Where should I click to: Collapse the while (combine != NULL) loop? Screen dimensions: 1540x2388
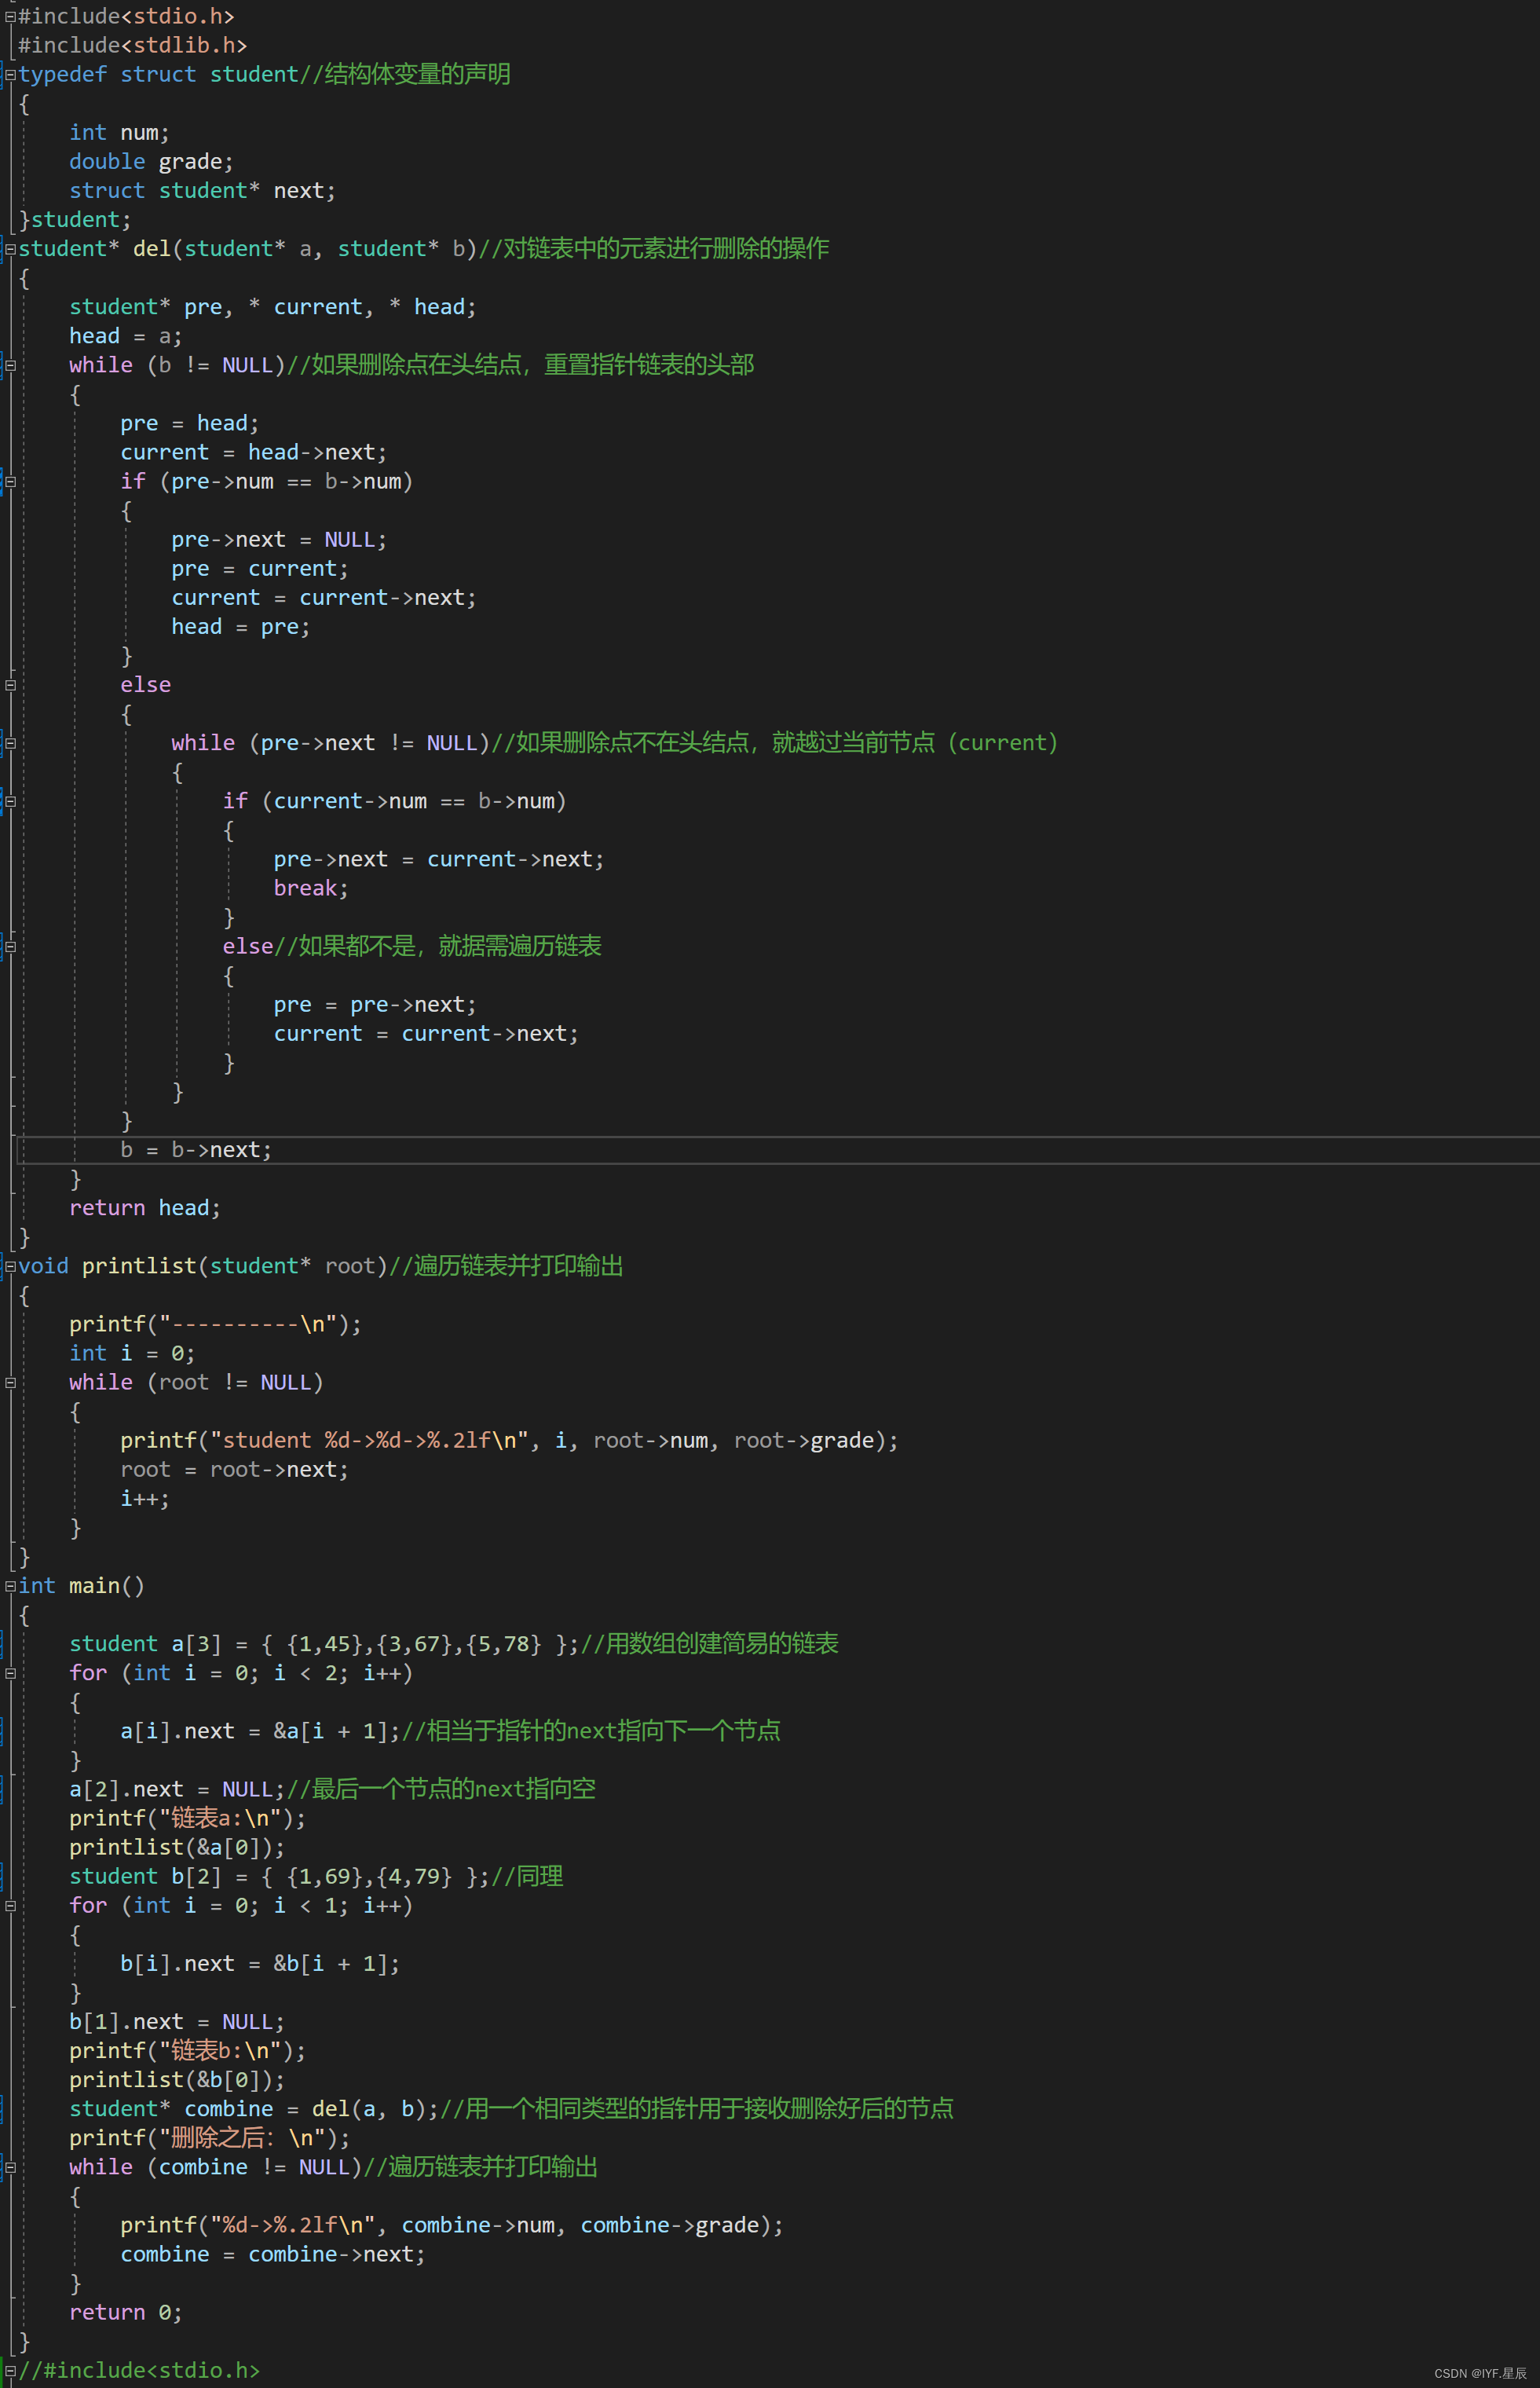[10, 2168]
